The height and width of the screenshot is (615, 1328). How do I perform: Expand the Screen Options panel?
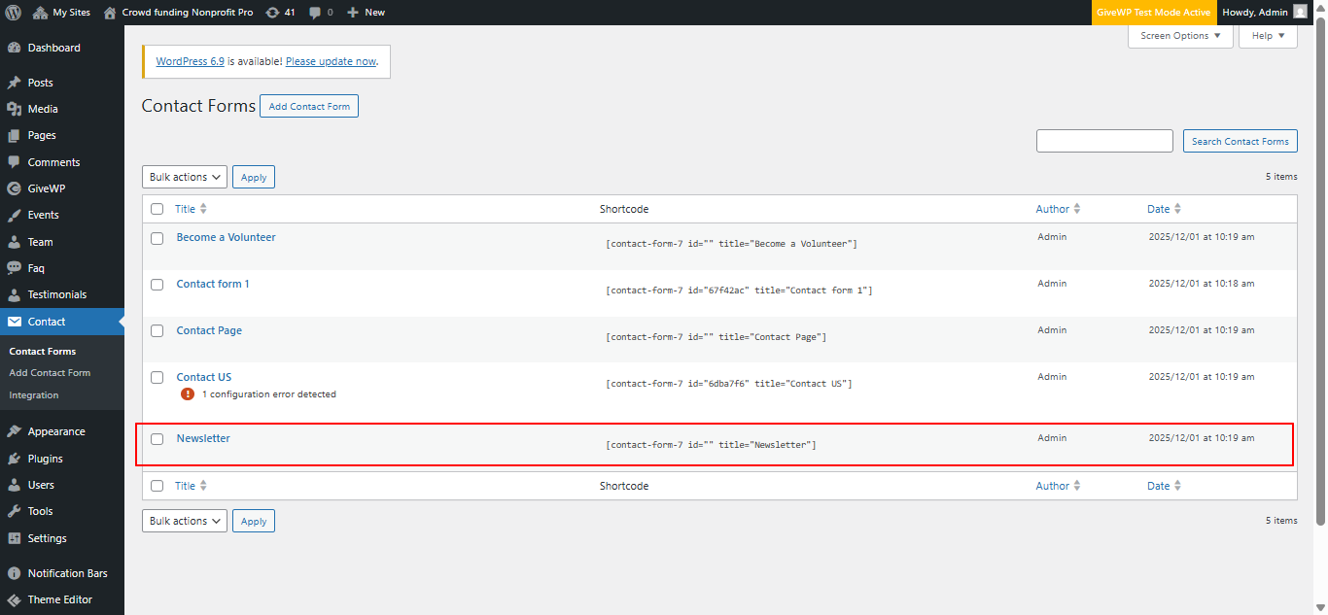[1180, 35]
